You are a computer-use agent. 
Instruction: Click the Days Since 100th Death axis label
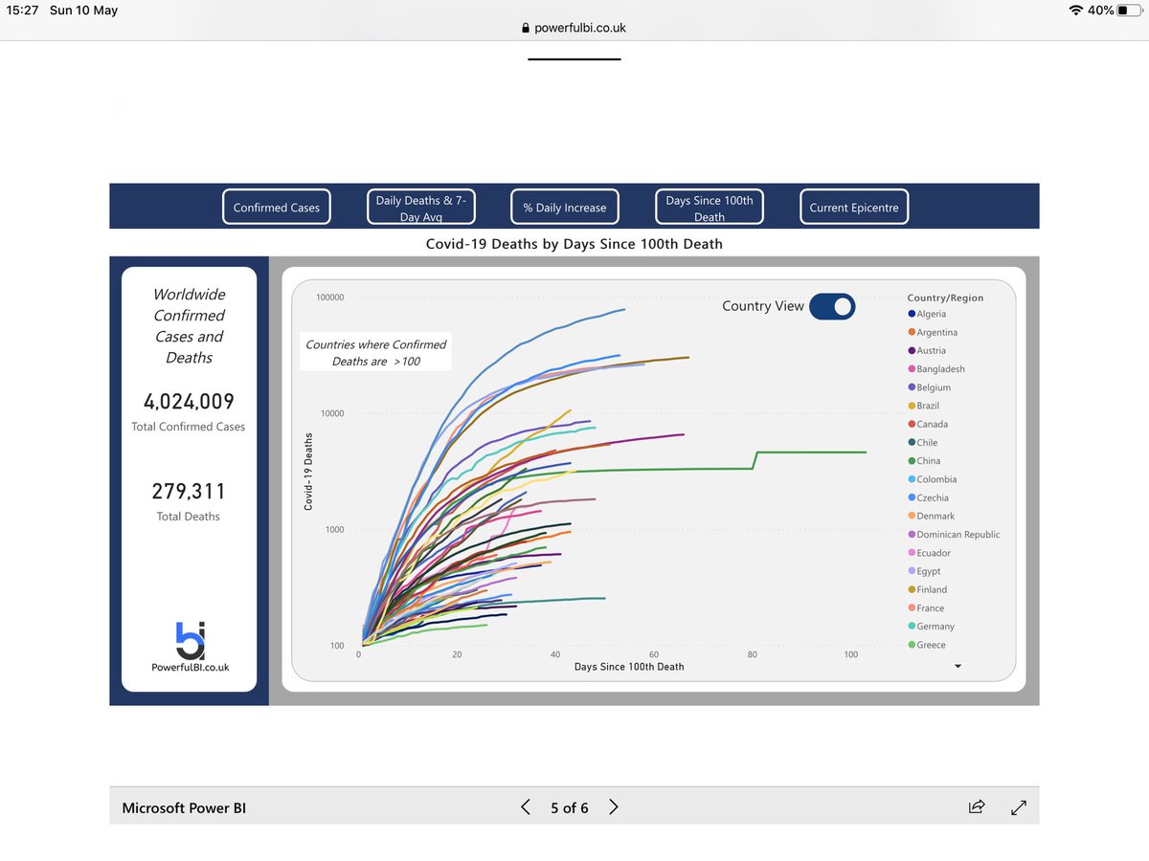(x=629, y=666)
